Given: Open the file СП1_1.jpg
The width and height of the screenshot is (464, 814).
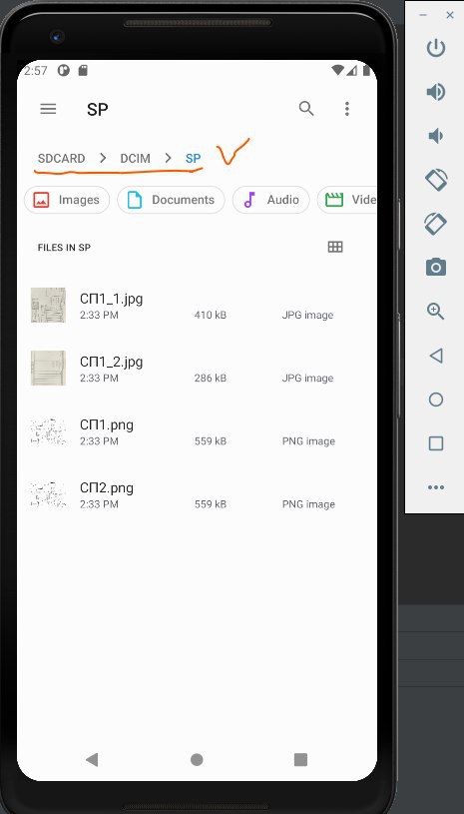Looking at the screenshot, I should 197,306.
